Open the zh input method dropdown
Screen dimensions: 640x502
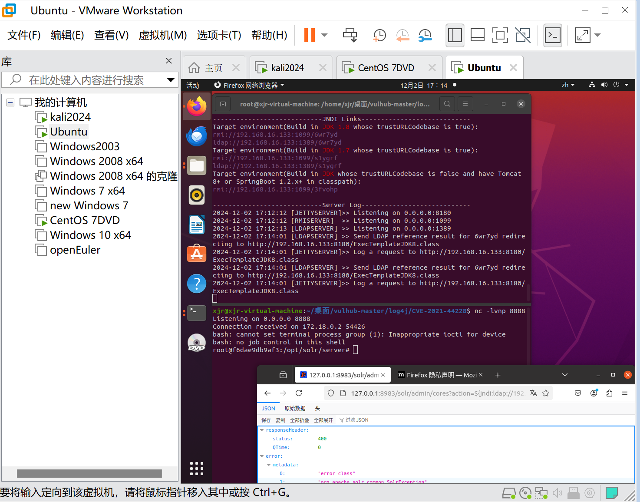(568, 85)
